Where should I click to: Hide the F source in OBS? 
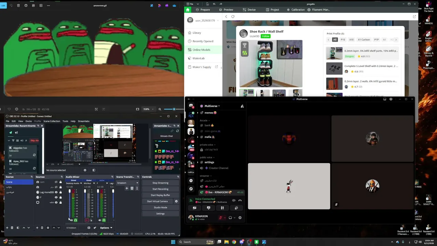[x=56, y=197]
